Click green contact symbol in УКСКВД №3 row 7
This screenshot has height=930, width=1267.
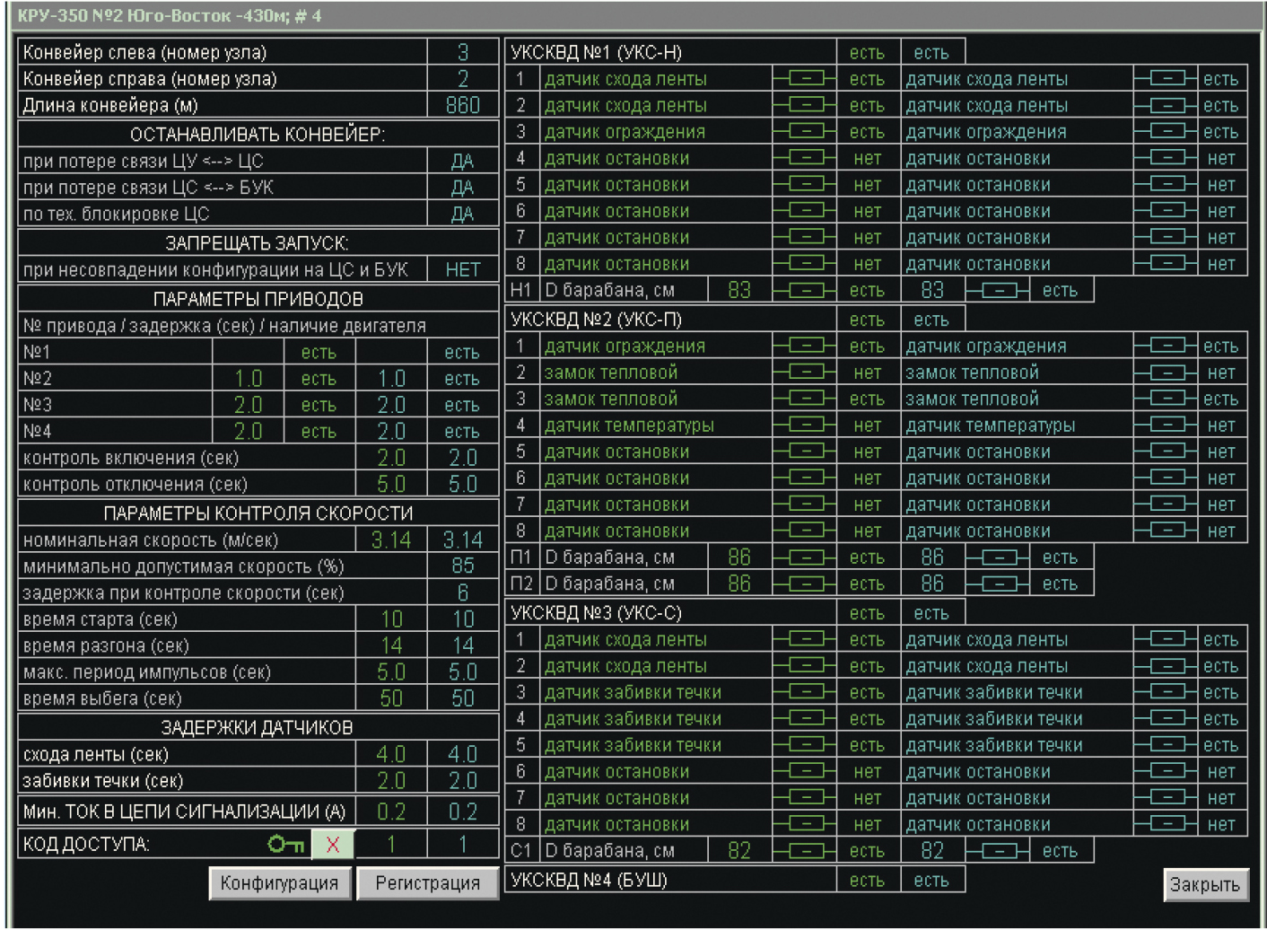point(805,798)
